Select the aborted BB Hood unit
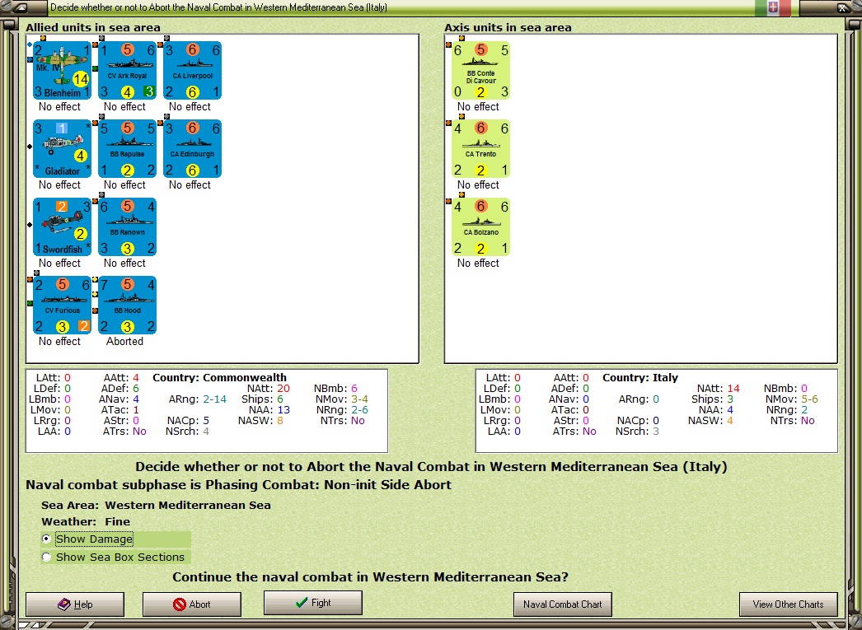The width and height of the screenshot is (862, 630). [127, 305]
